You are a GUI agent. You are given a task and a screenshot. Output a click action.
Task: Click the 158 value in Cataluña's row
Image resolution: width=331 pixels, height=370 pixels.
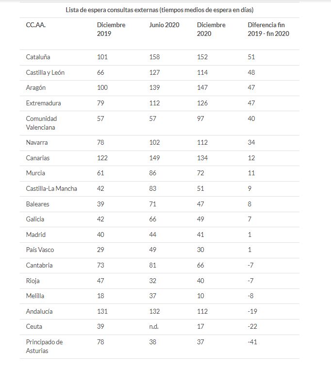154,57
